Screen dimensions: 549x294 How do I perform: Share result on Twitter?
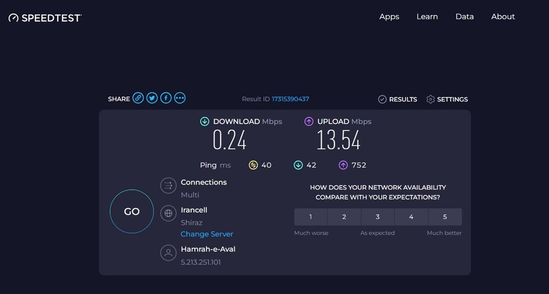pyautogui.click(x=152, y=98)
